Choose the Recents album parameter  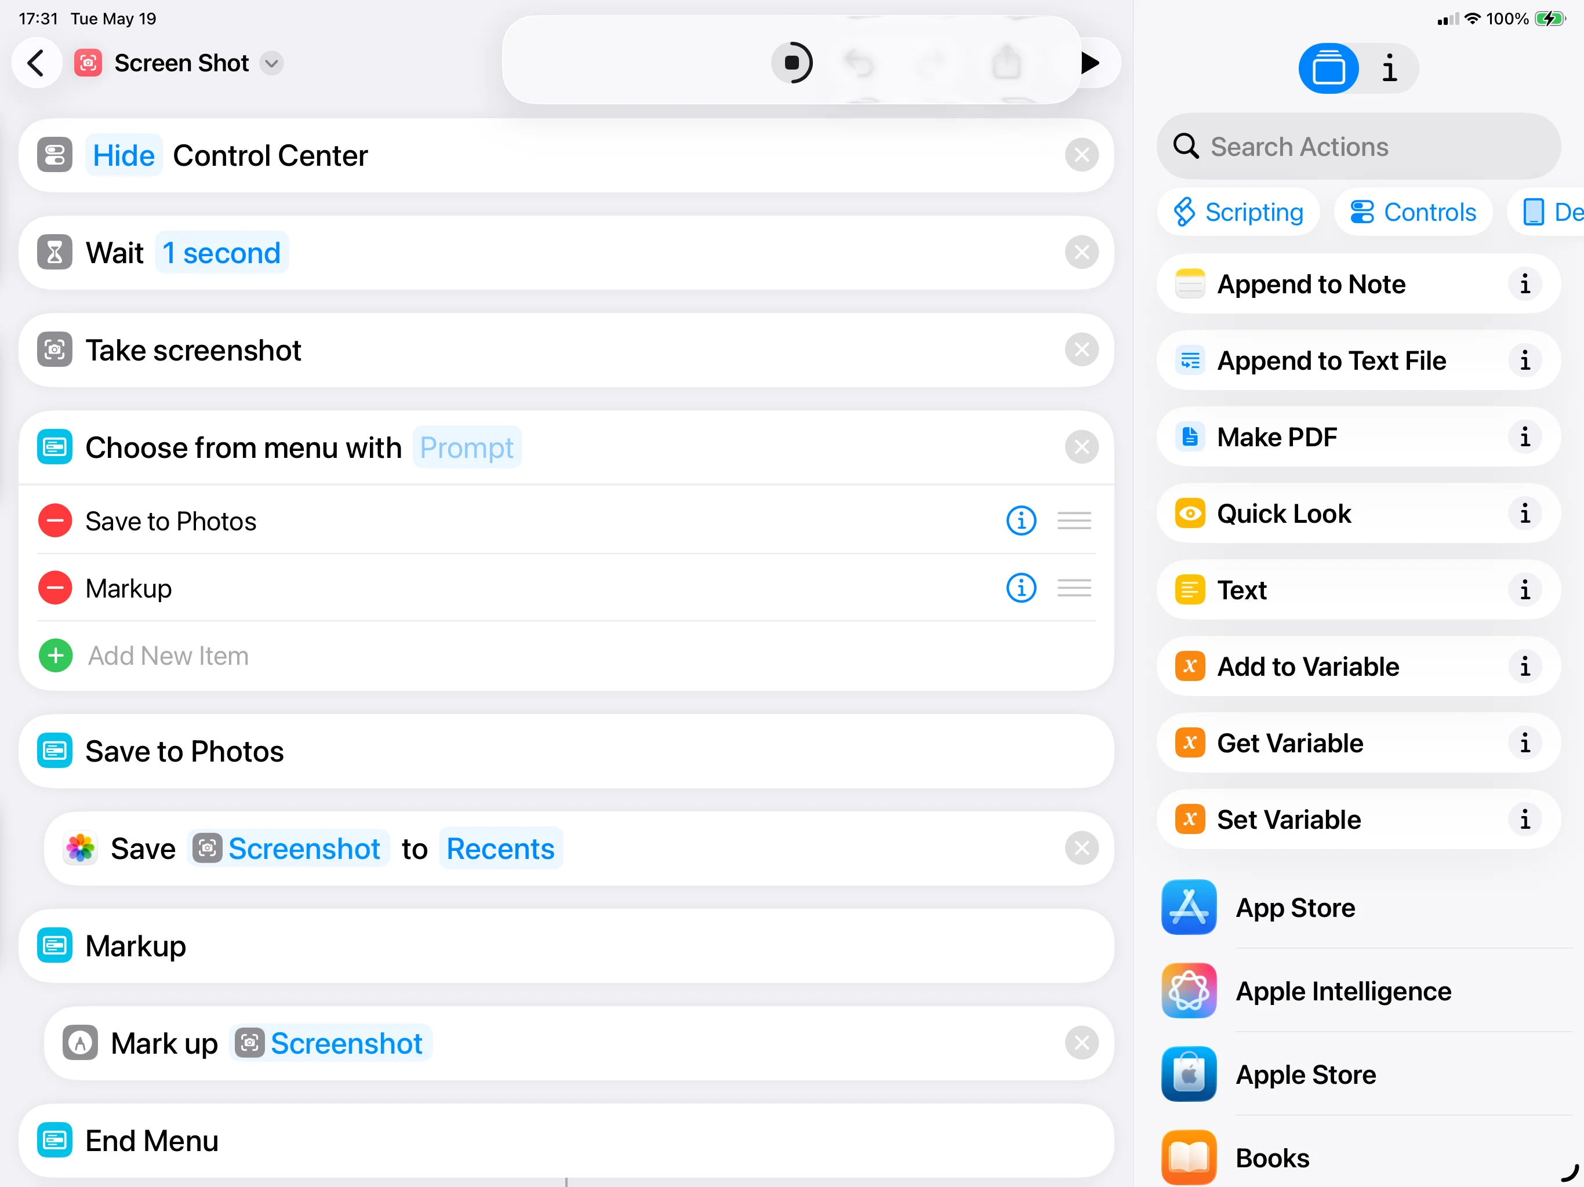[x=500, y=849]
